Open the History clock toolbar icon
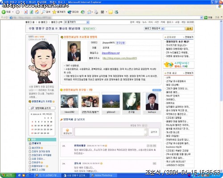Image resolution: width=223 pixels, height=178 pixels. click(x=83, y=12)
